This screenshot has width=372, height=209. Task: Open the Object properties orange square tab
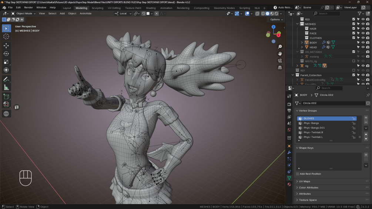289,146
